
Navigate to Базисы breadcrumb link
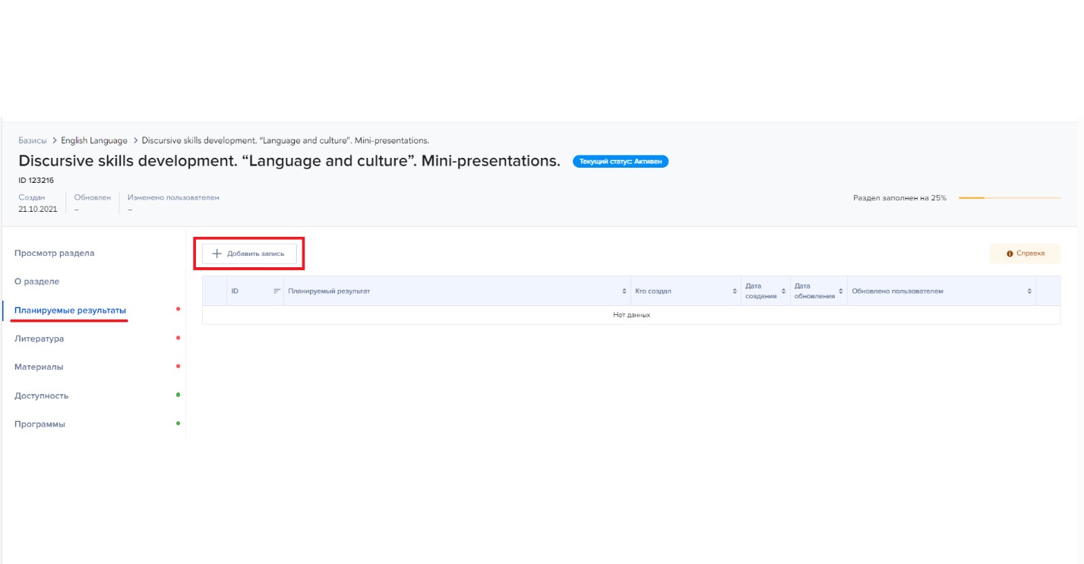pyautogui.click(x=33, y=140)
